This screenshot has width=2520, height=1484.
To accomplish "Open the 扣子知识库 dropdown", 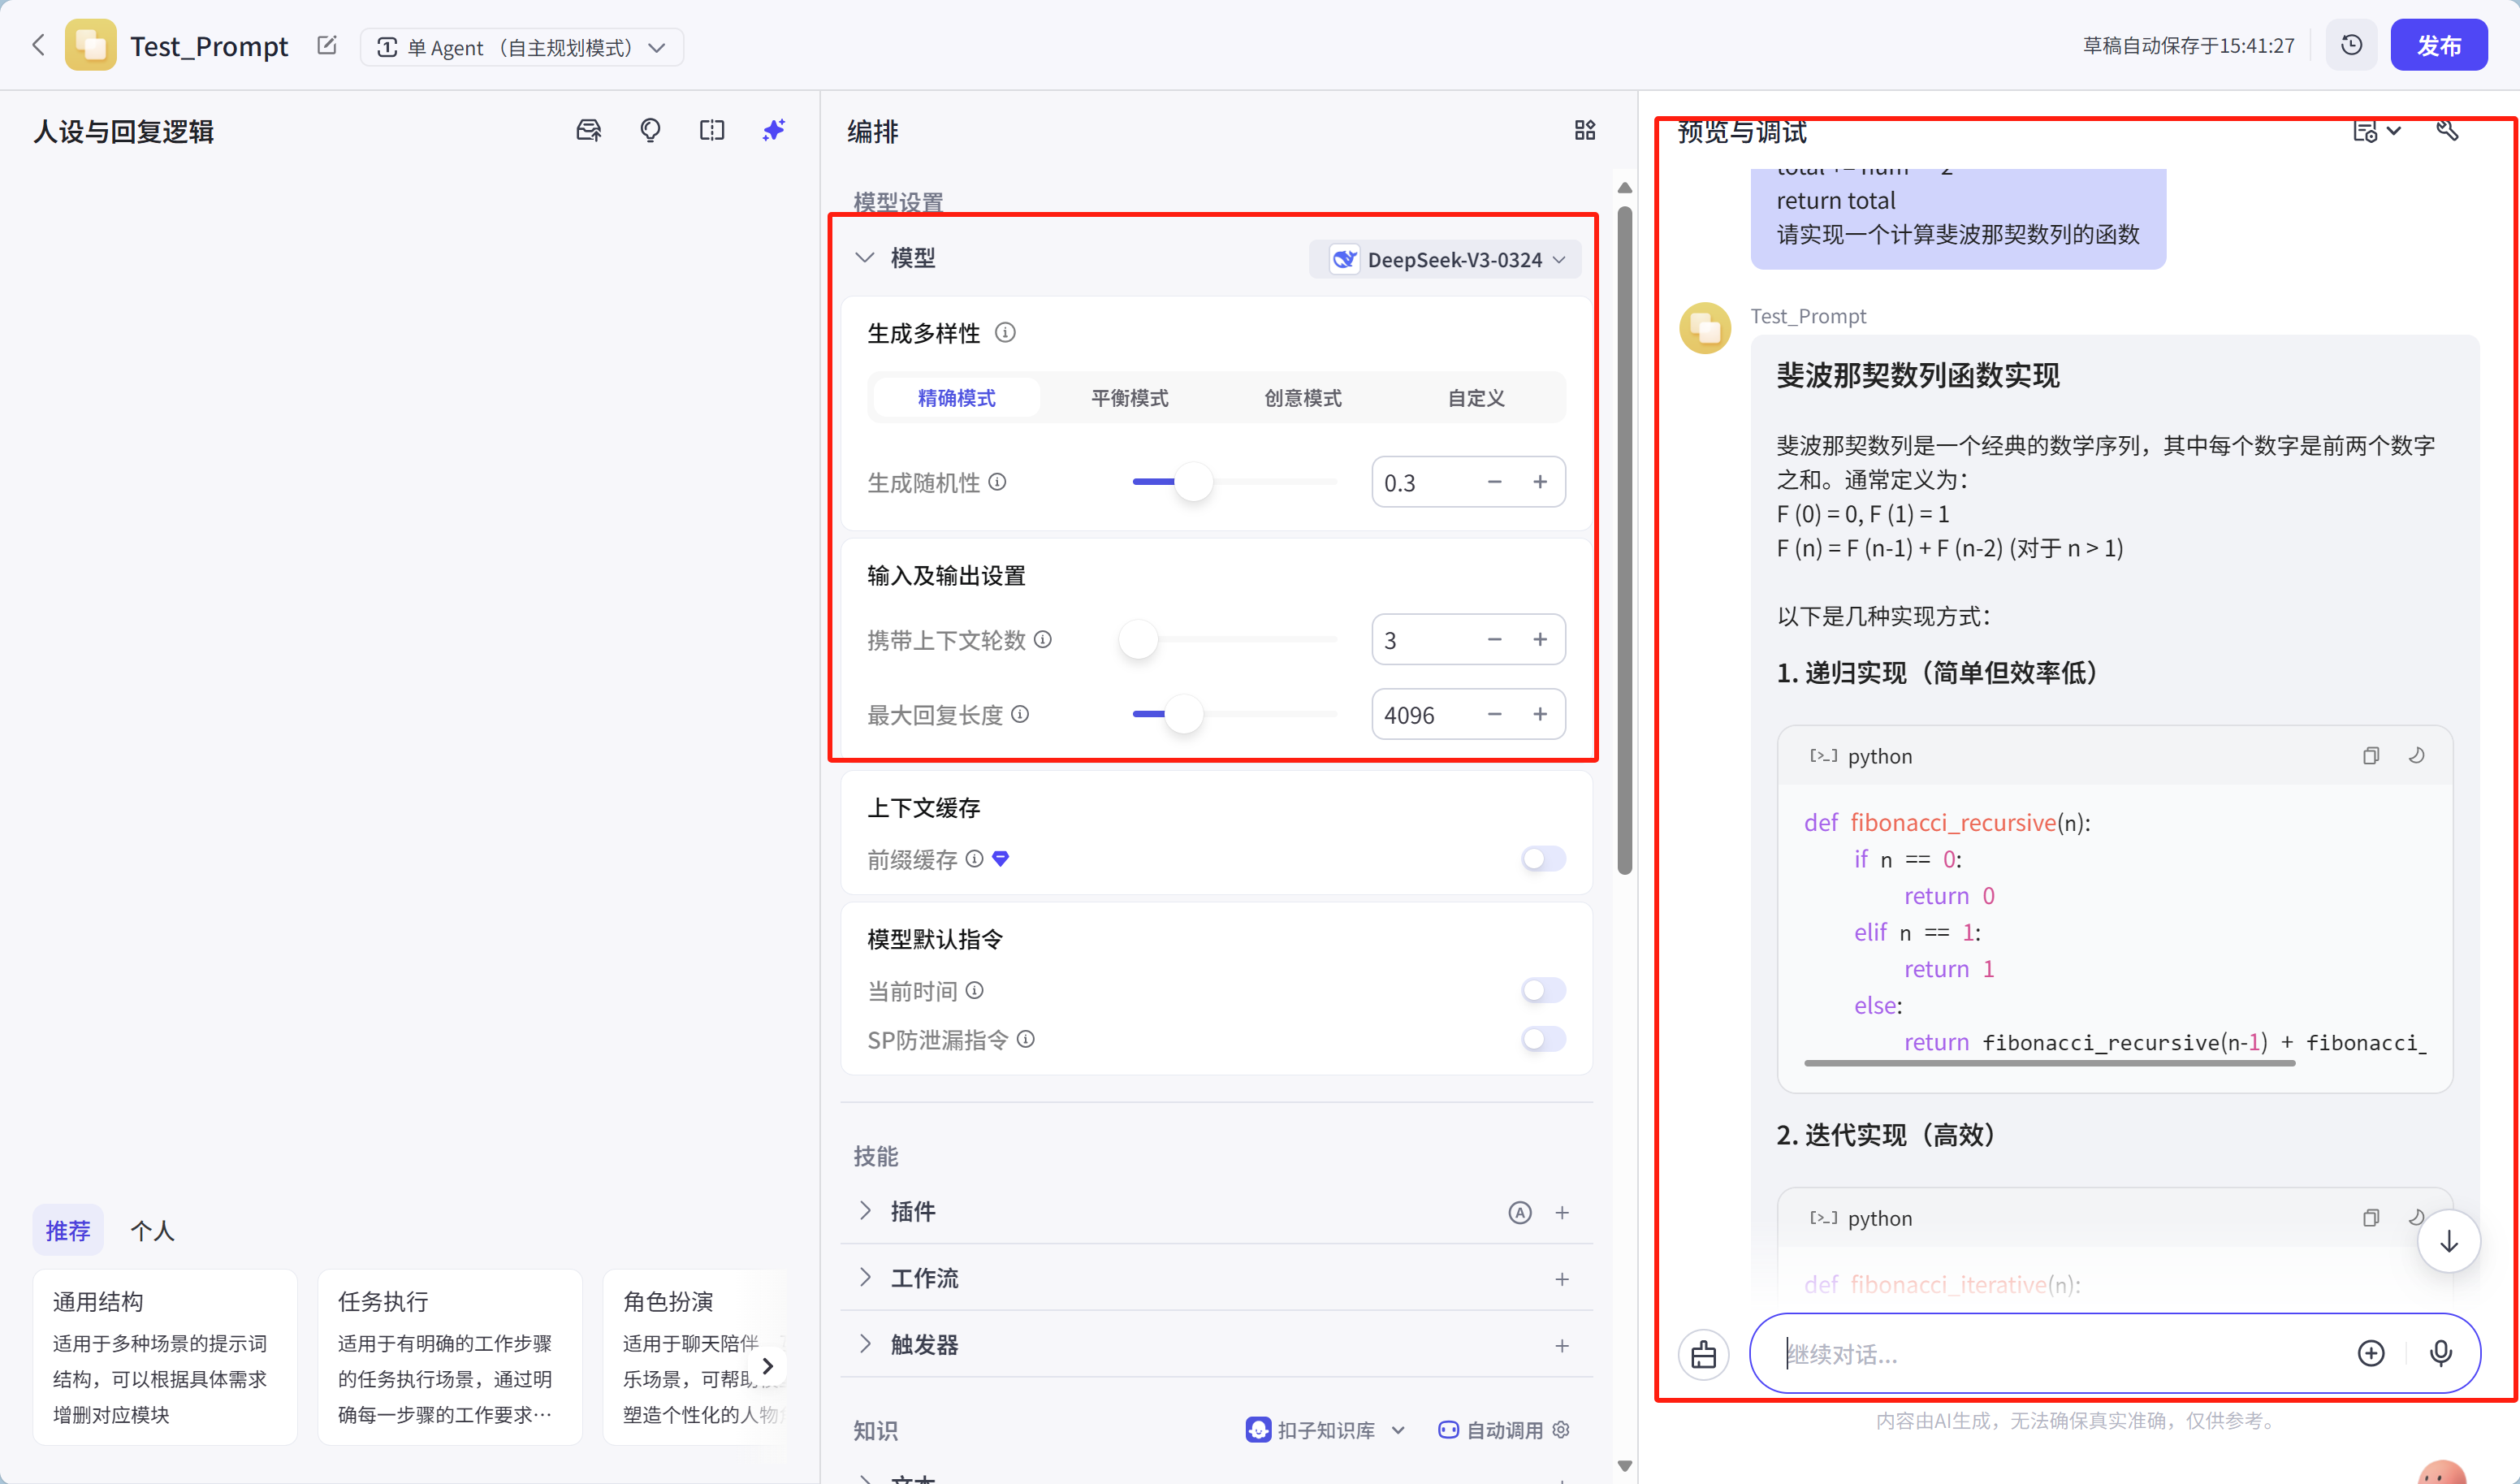I will tap(1325, 1430).
